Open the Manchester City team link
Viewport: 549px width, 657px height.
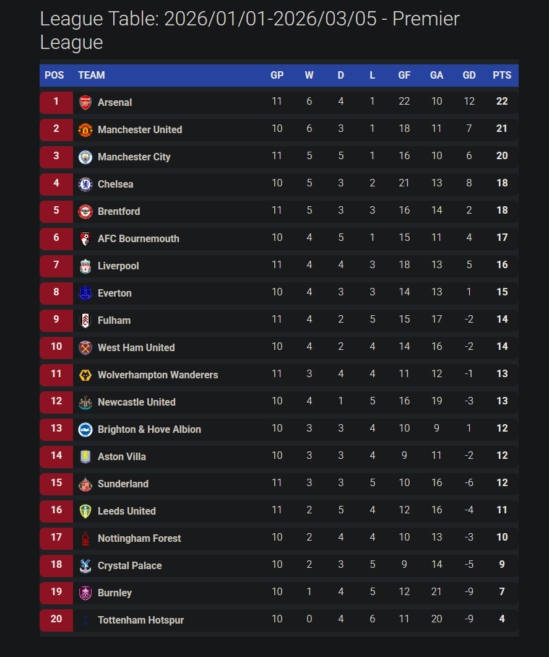pos(134,157)
